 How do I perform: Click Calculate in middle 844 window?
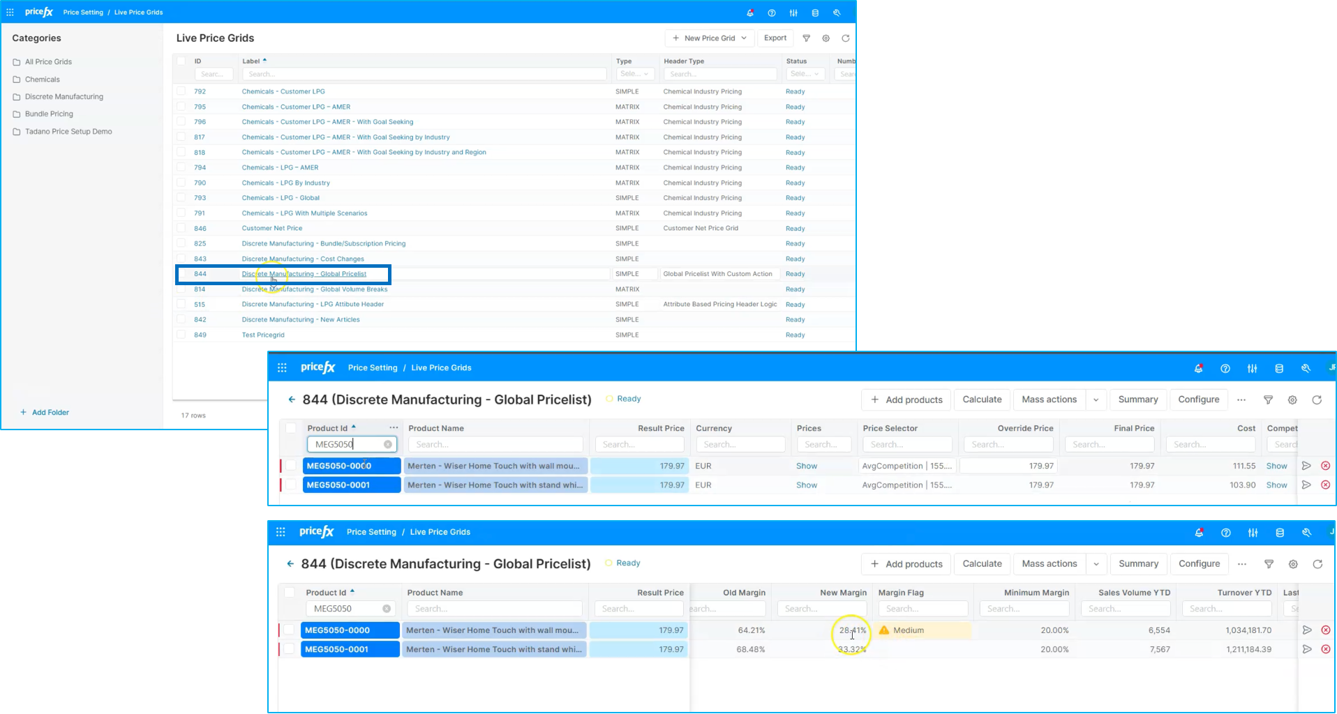click(x=982, y=400)
